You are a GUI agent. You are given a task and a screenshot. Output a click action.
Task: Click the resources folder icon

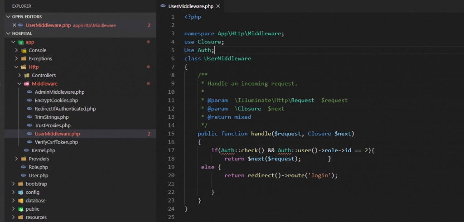click(x=21, y=217)
